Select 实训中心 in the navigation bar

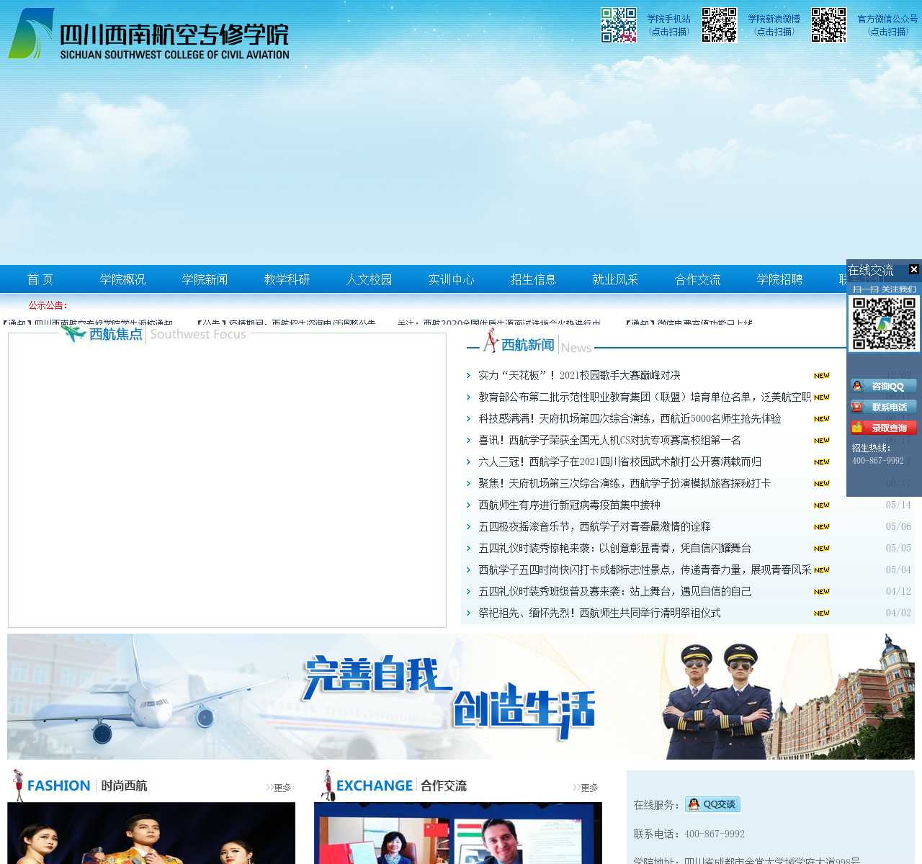click(451, 279)
